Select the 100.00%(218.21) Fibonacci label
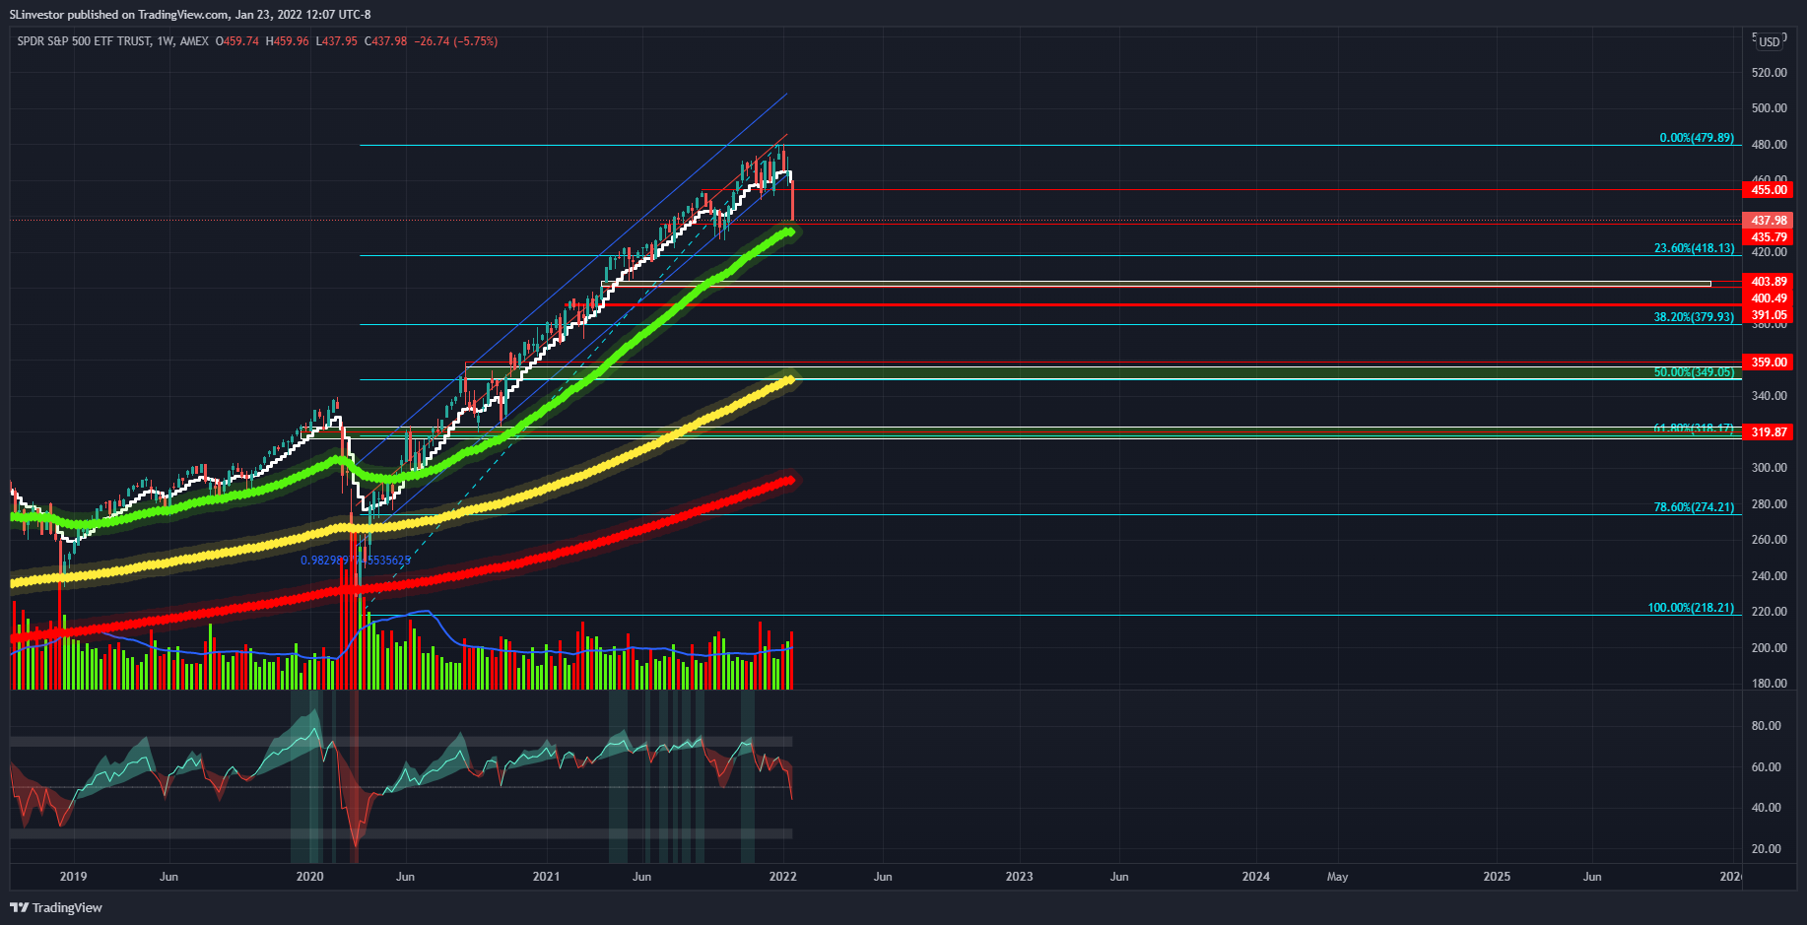The image size is (1807, 925). tap(1691, 608)
